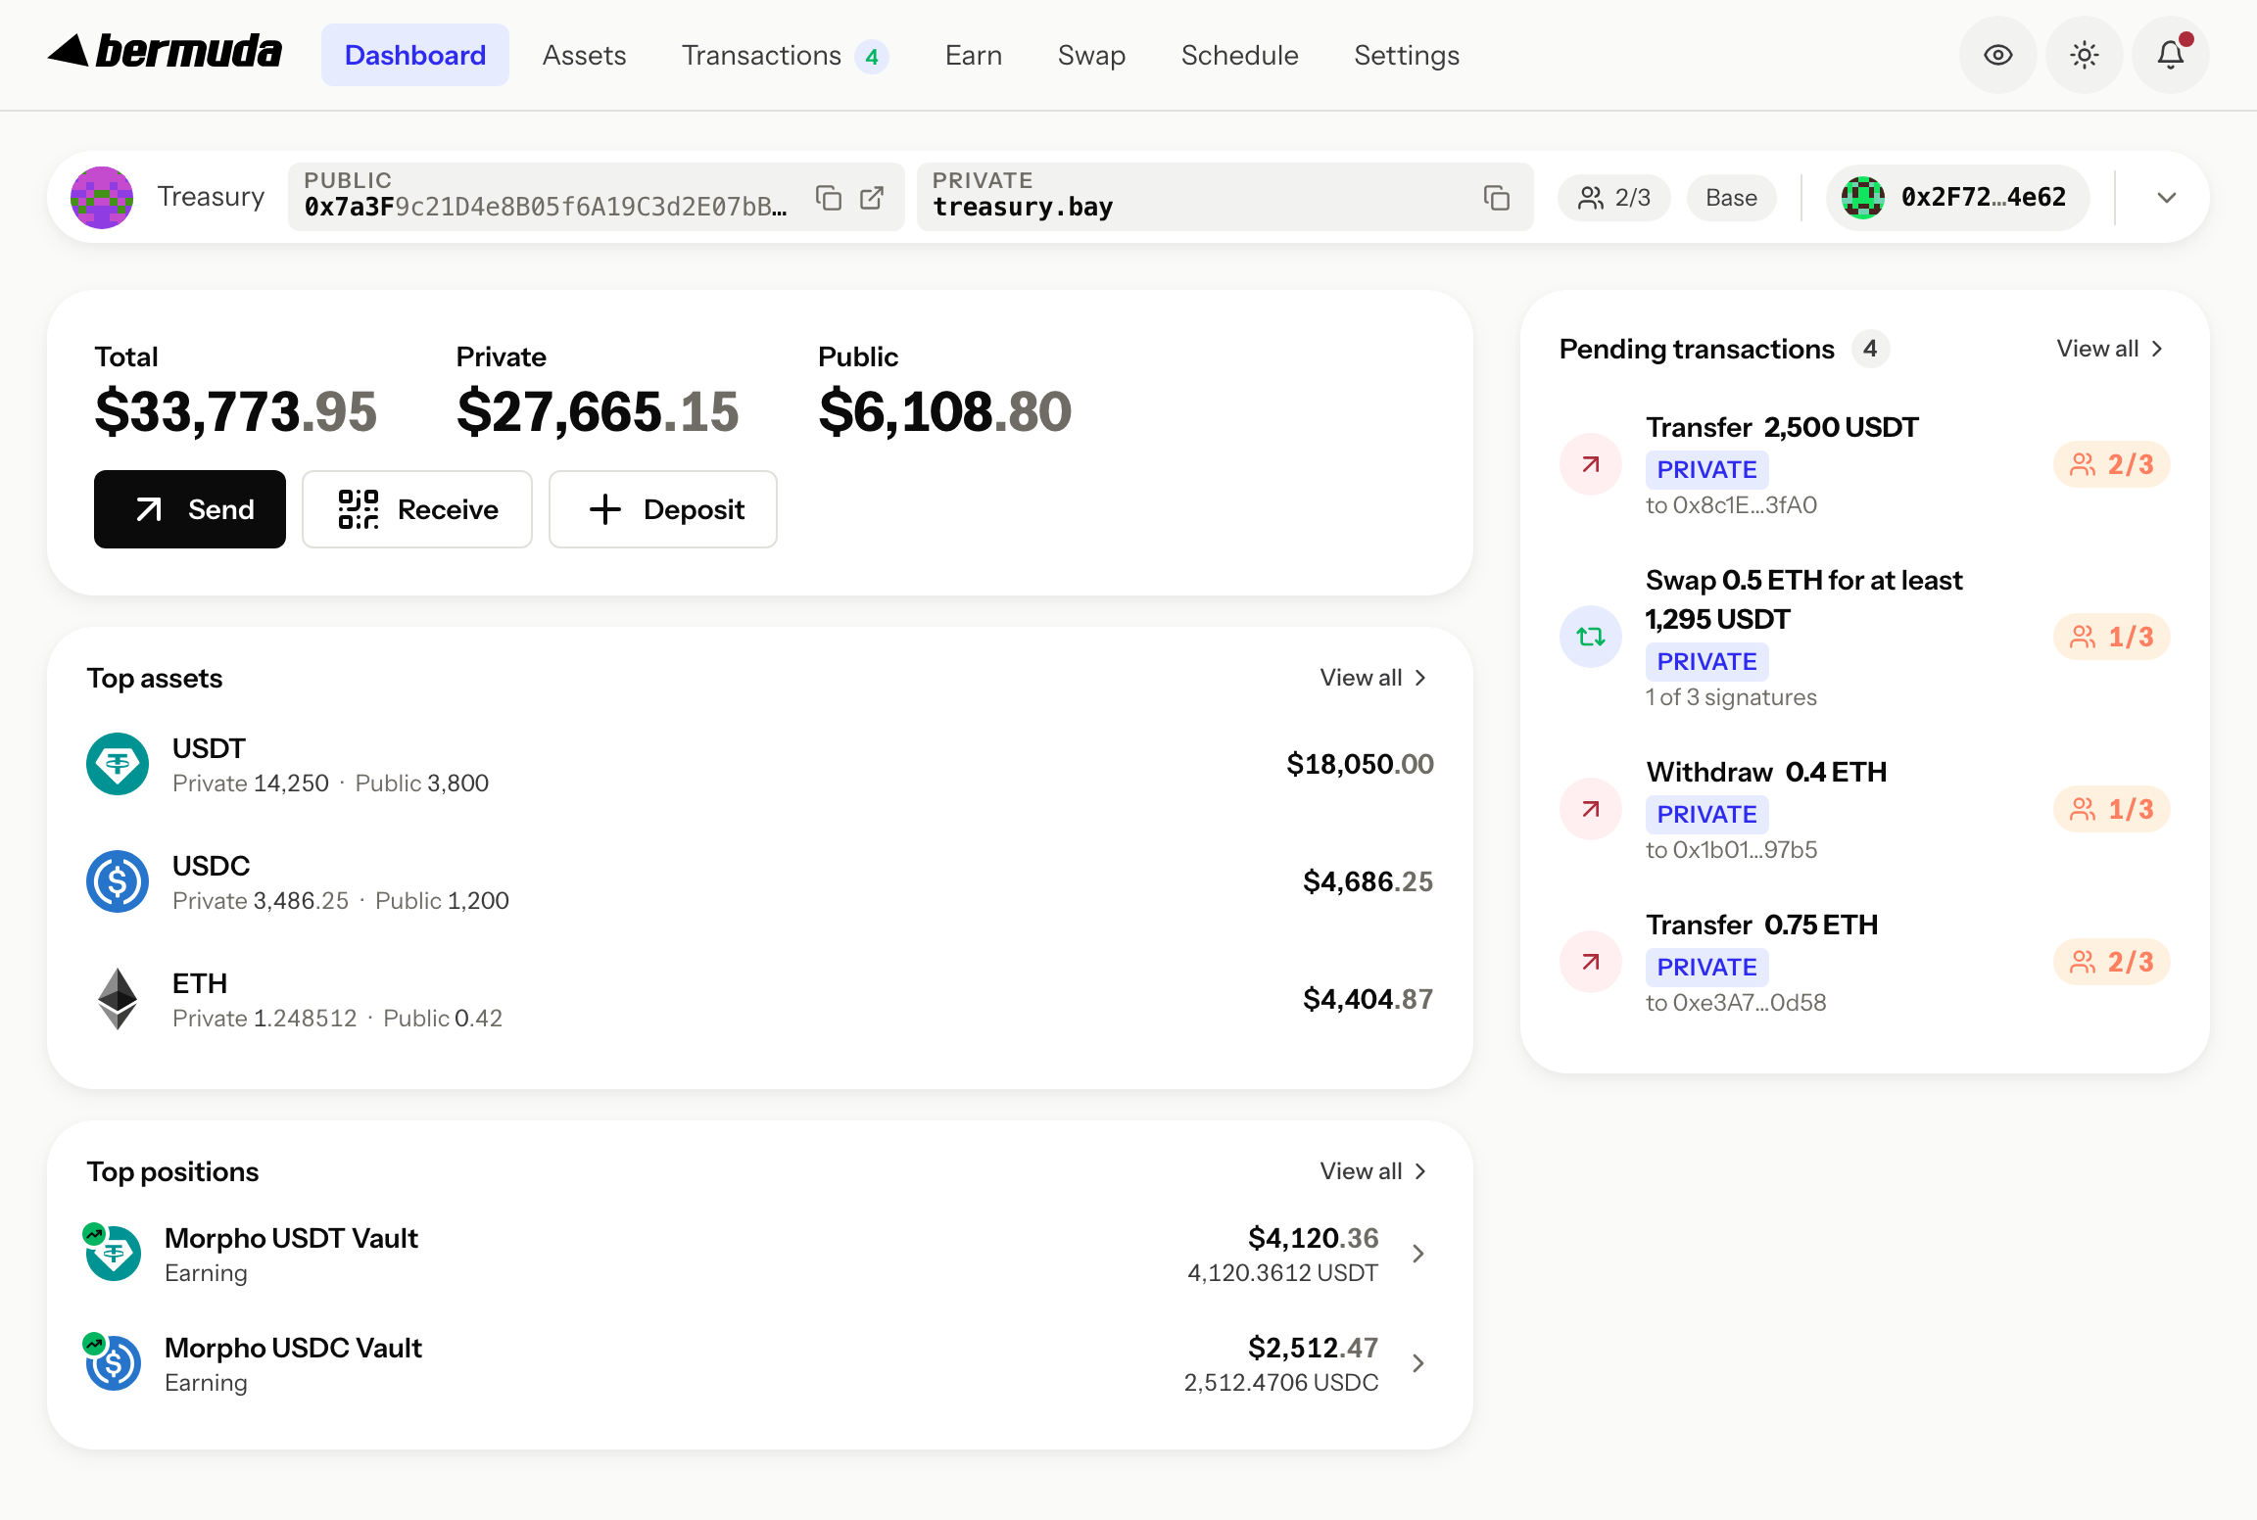Select the USDT asset name
This screenshot has height=1520, width=2257.
click(x=209, y=748)
